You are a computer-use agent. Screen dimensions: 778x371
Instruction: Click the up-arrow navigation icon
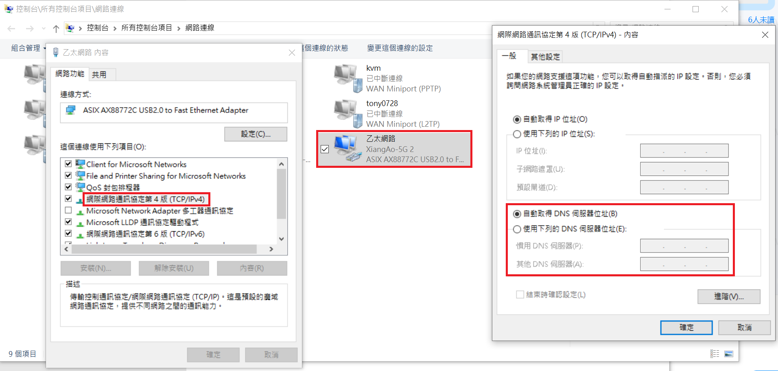[56, 28]
